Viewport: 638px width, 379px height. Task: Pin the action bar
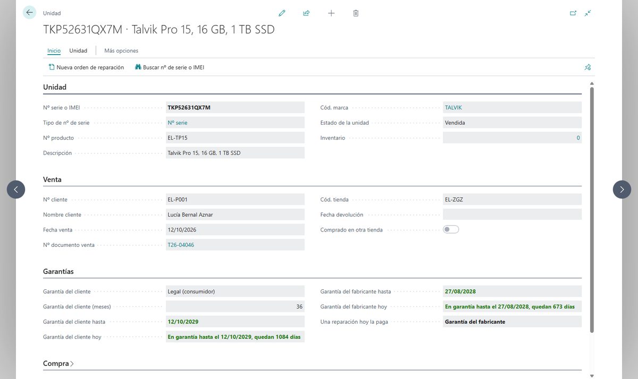[x=587, y=67]
